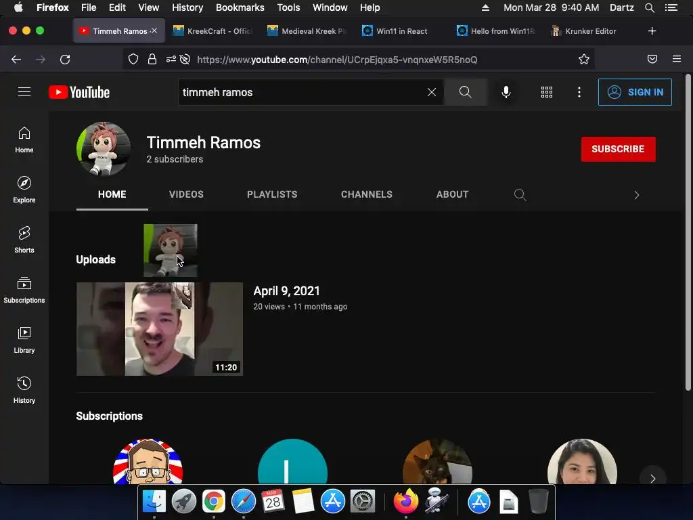Clear the search text with X
This screenshot has height=520, width=693.
[x=431, y=92]
